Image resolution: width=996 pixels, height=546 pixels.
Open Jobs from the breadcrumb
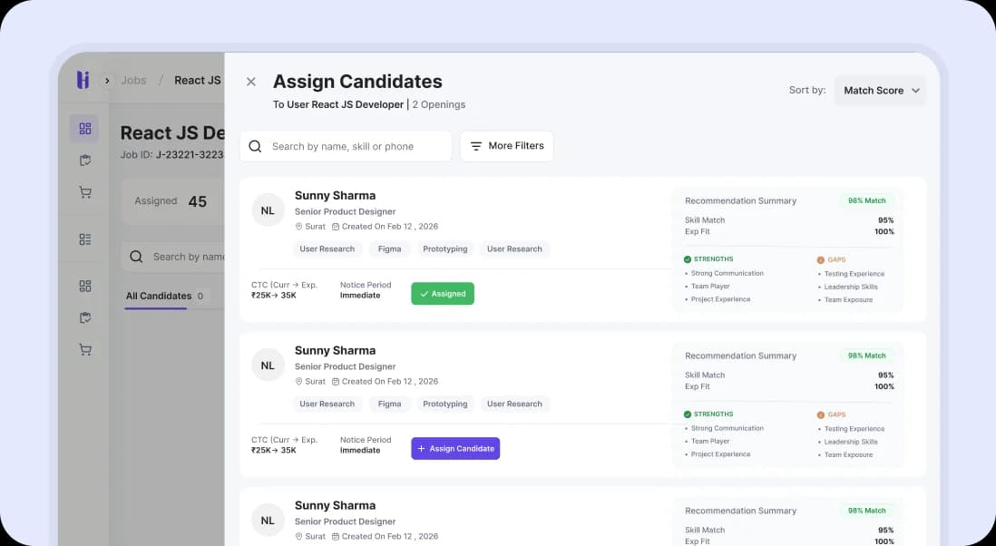(133, 80)
